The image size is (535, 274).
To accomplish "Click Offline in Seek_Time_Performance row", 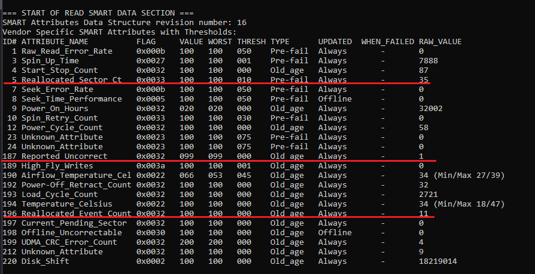I will coord(335,99).
